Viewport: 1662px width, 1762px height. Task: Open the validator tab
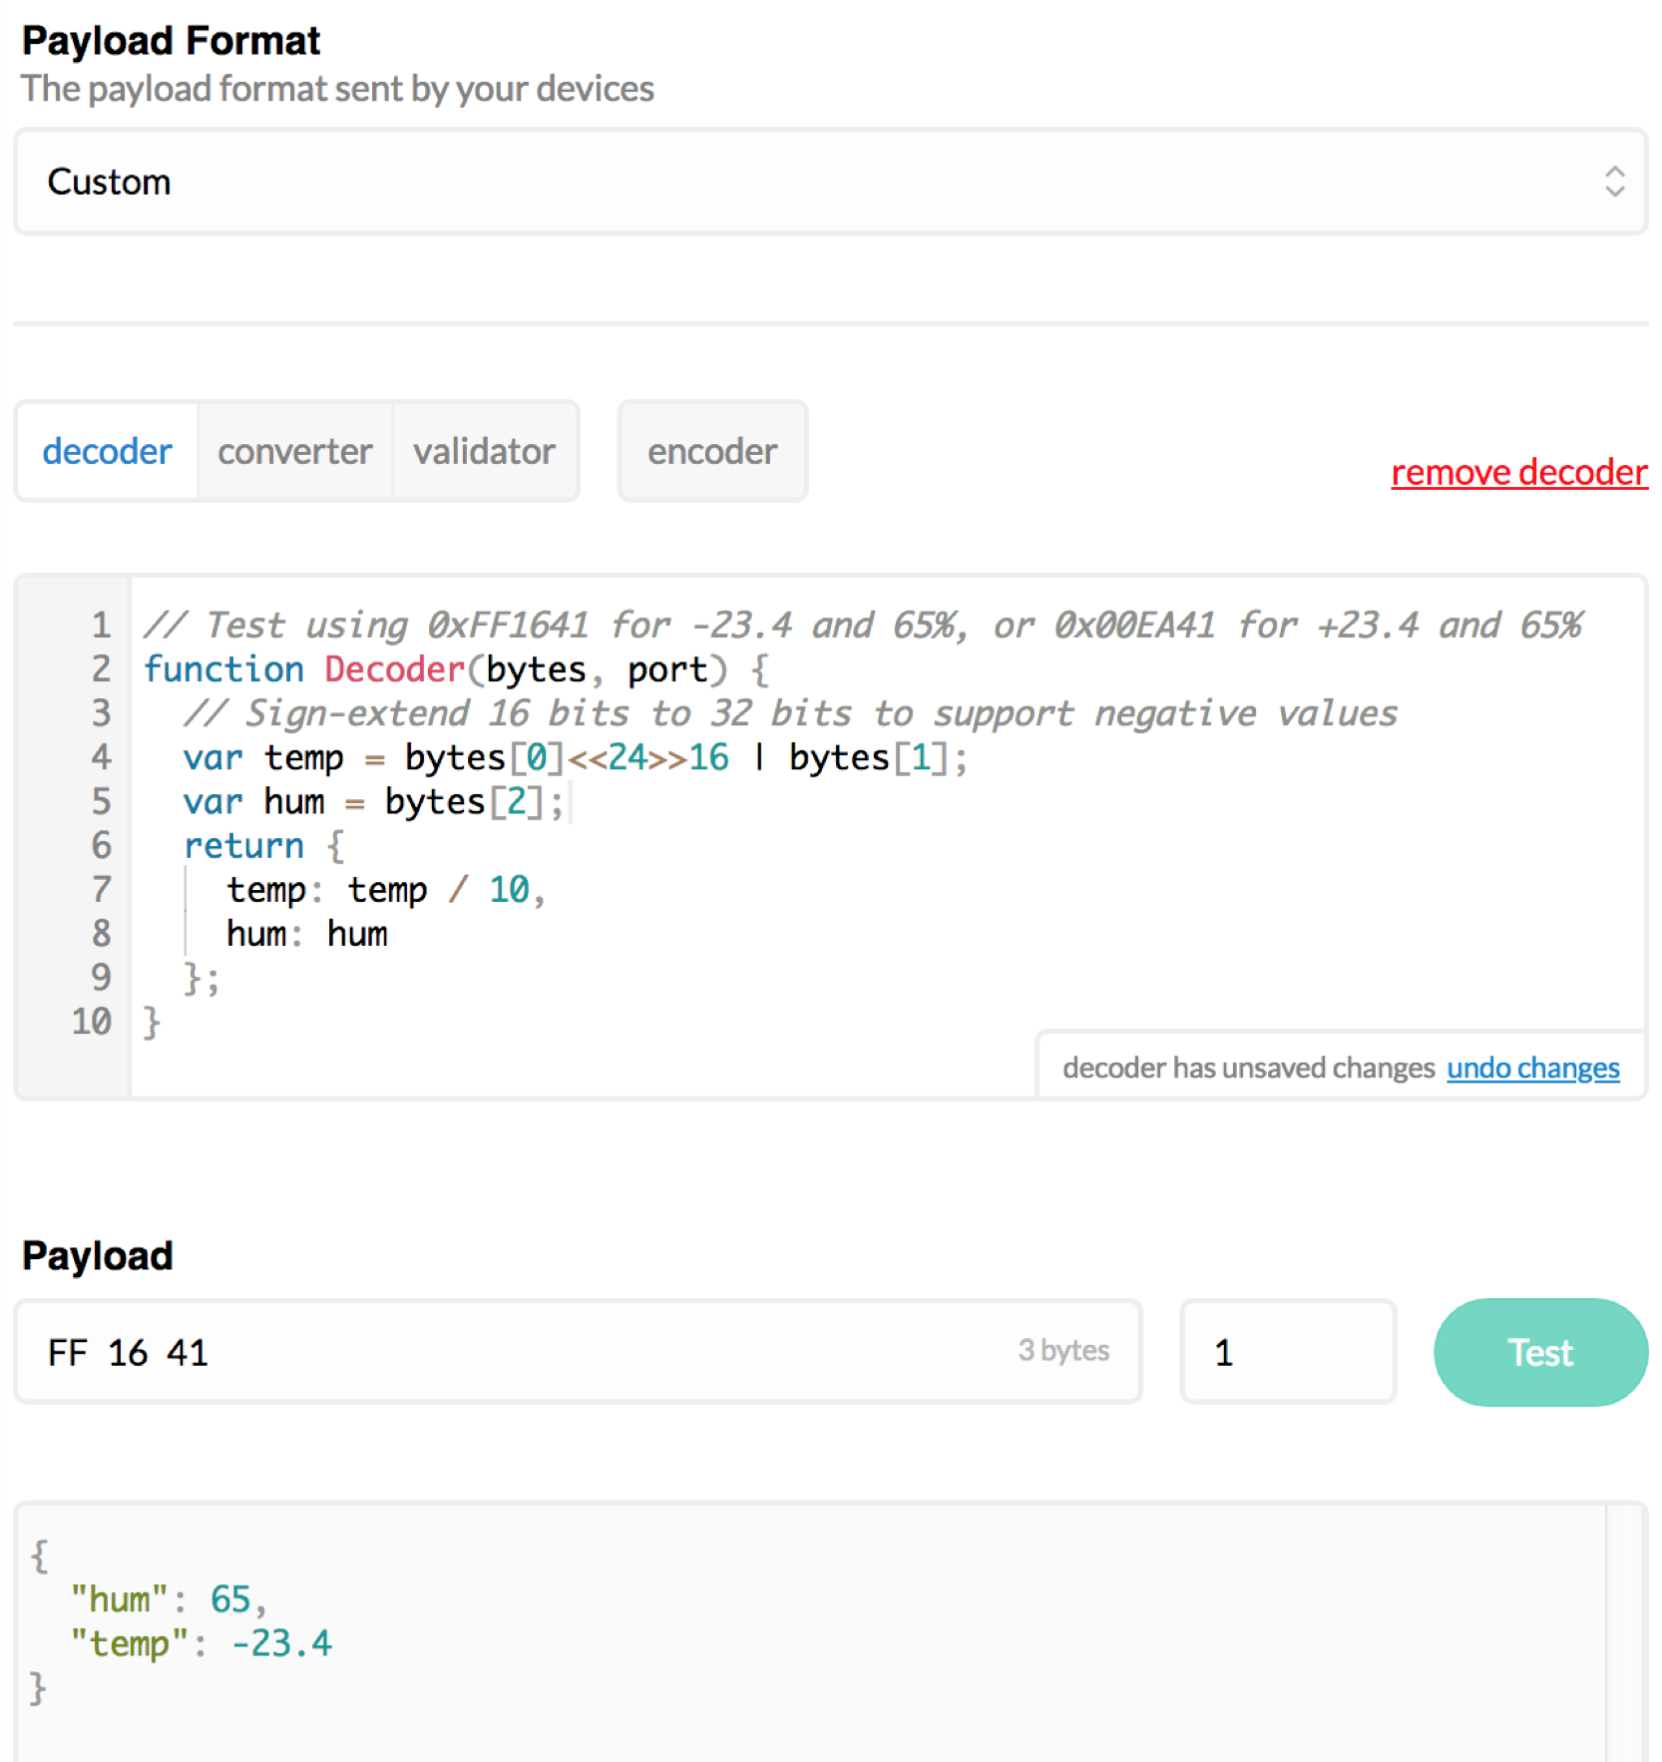coord(485,452)
